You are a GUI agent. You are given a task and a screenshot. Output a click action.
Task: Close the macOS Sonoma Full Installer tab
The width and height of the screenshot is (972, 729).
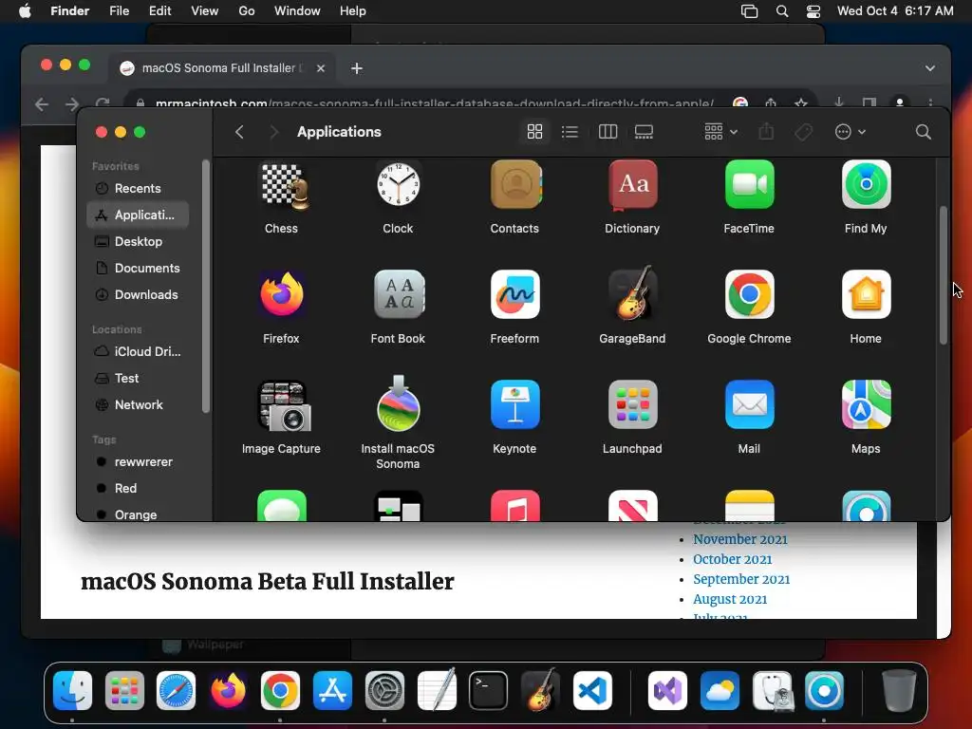pyautogui.click(x=321, y=68)
